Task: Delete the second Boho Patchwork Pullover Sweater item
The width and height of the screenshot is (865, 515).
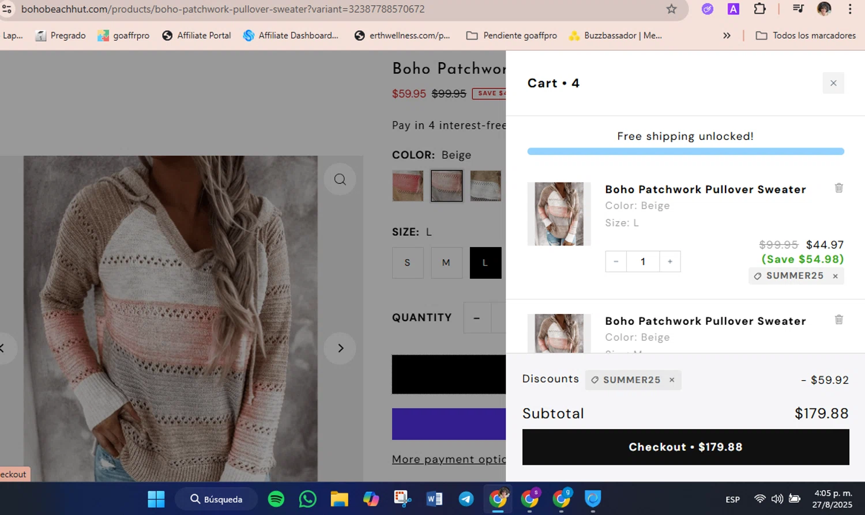Action: (x=839, y=319)
